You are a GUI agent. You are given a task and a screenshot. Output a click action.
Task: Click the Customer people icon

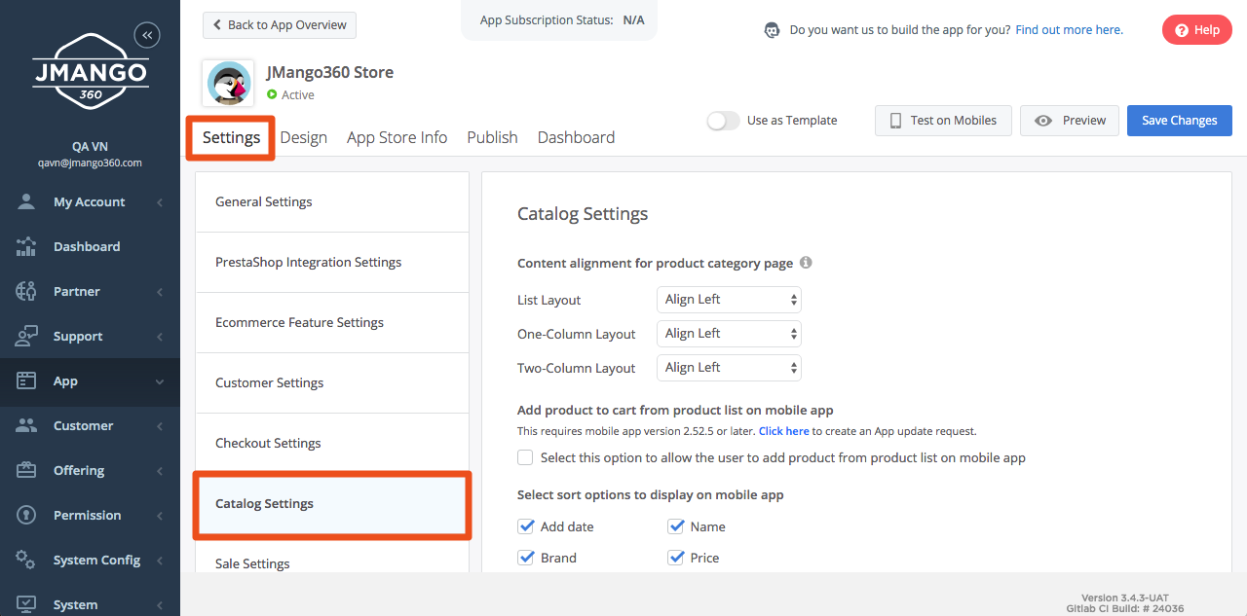26,425
